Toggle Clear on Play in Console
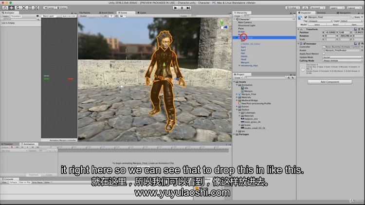The width and height of the screenshot is (365, 205). [x=25, y=183]
